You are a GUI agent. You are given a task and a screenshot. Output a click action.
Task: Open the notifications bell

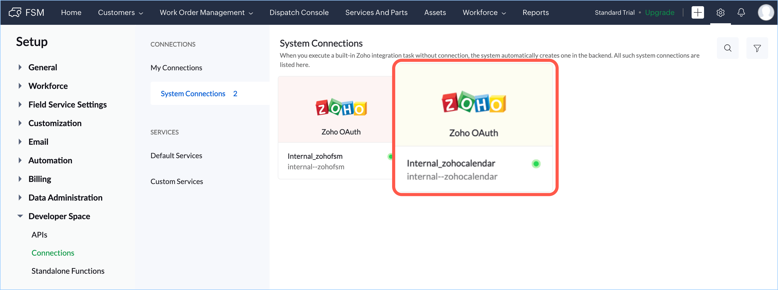pyautogui.click(x=741, y=12)
